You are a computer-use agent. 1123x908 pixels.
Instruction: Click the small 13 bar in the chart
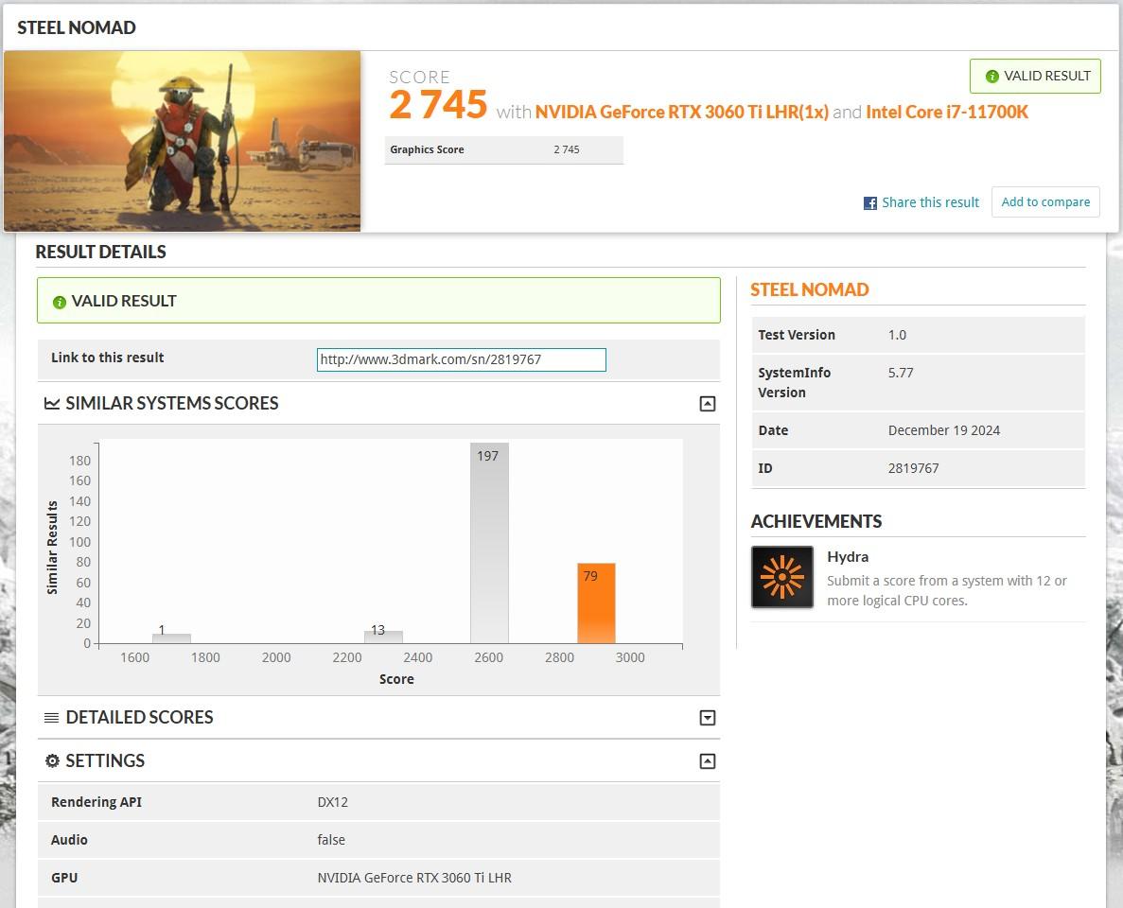[383, 637]
